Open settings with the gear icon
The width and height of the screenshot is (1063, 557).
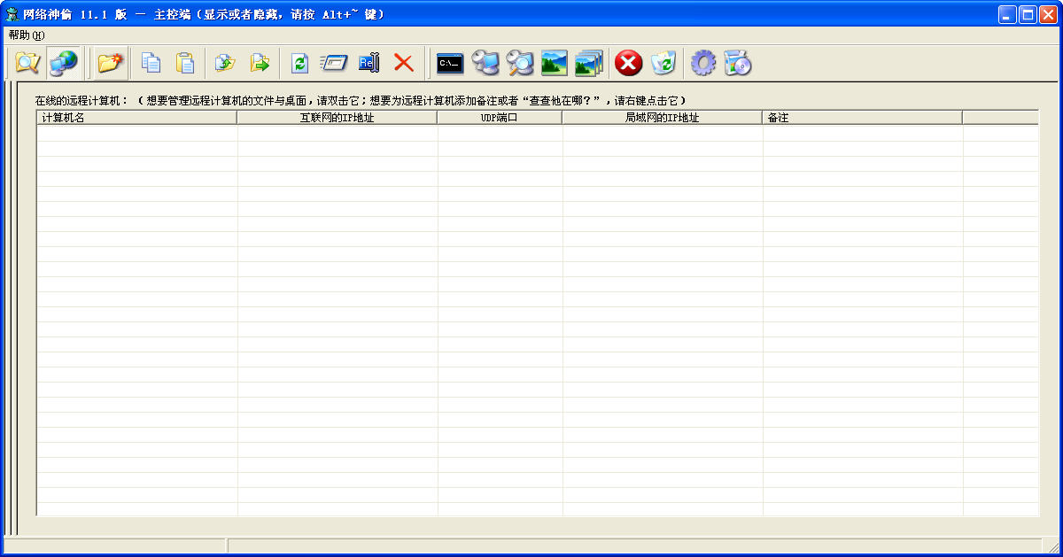[703, 63]
